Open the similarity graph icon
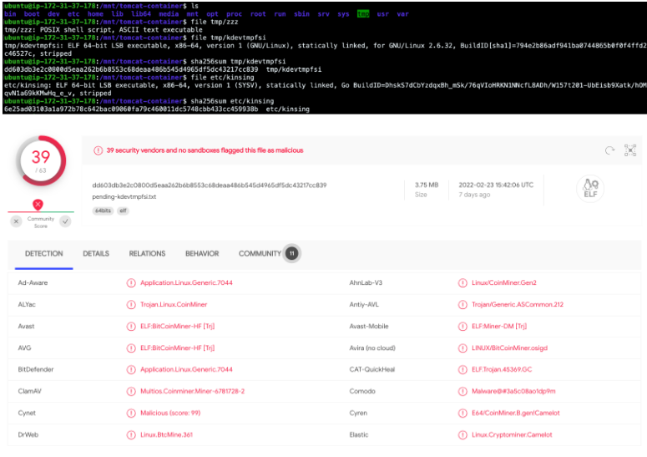 [x=630, y=150]
